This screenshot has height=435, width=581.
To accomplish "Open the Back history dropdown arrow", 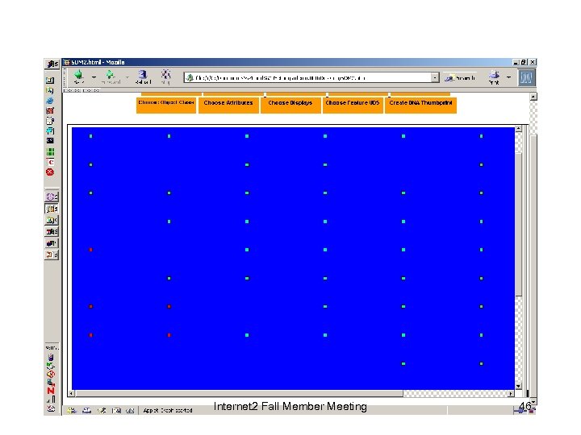I will tap(94, 77).
